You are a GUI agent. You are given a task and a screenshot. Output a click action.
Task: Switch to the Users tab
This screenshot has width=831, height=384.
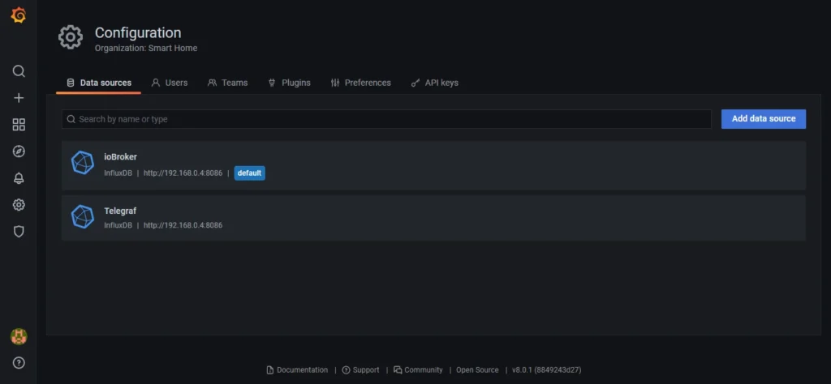(169, 83)
